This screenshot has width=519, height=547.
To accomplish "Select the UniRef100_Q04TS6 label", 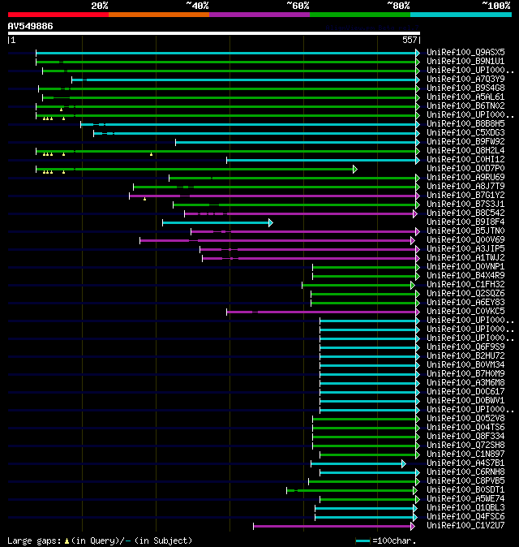I will tap(465, 428).
